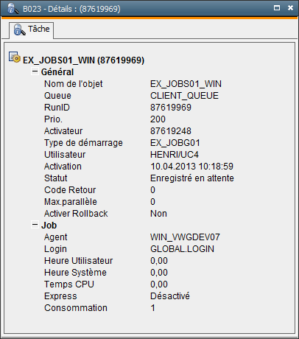Switch to the Tâche tab
The height and width of the screenshot is (339, 299).
click(x=32, y=30)
